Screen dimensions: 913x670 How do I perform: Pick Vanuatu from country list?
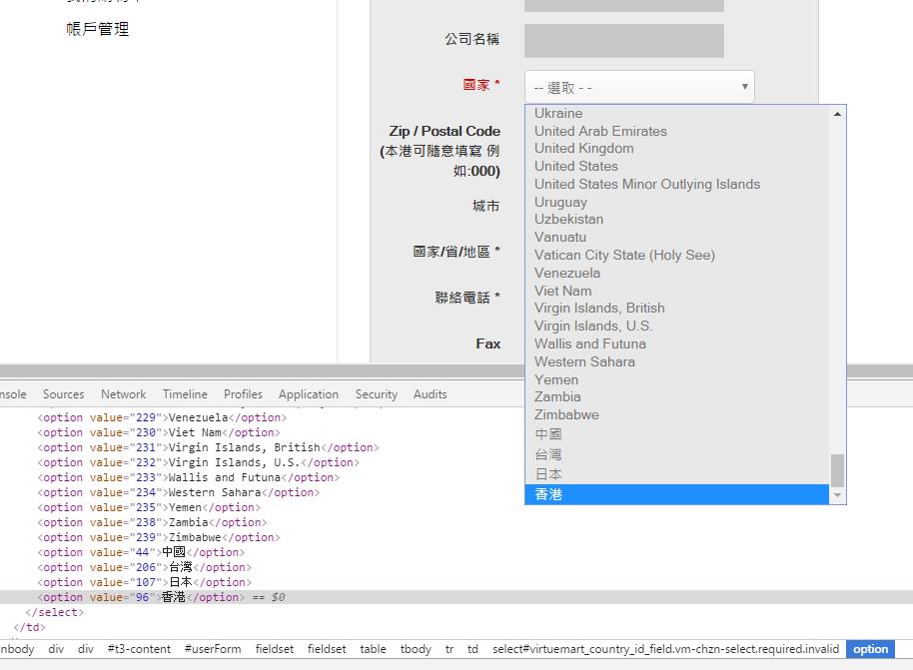click(x=676, y=238)
